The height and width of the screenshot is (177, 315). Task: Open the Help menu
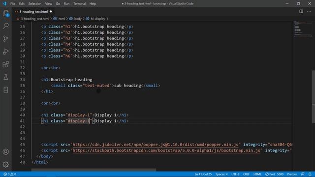click(x=93, y=3)
